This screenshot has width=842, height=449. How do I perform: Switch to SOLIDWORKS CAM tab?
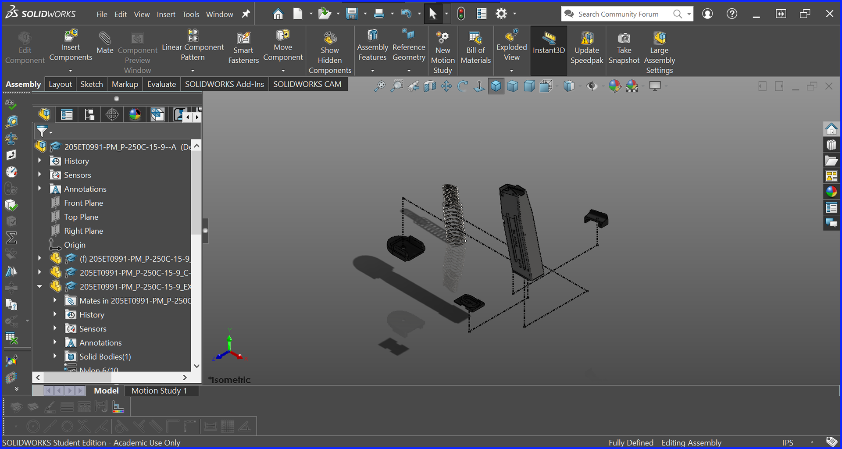coord(307,84)
